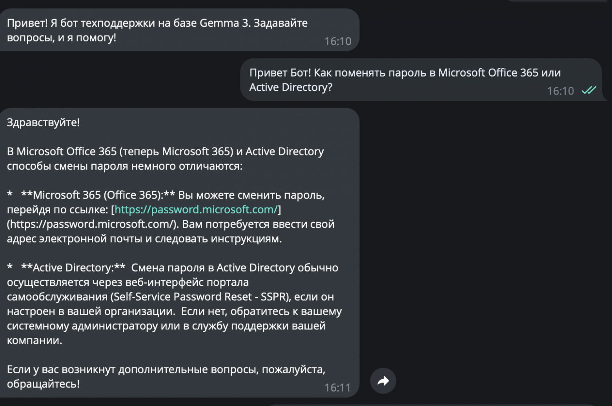612x406 pixels.
Task: Click the 16:10 timestamp on the user message
Action: tap(560, 91)
